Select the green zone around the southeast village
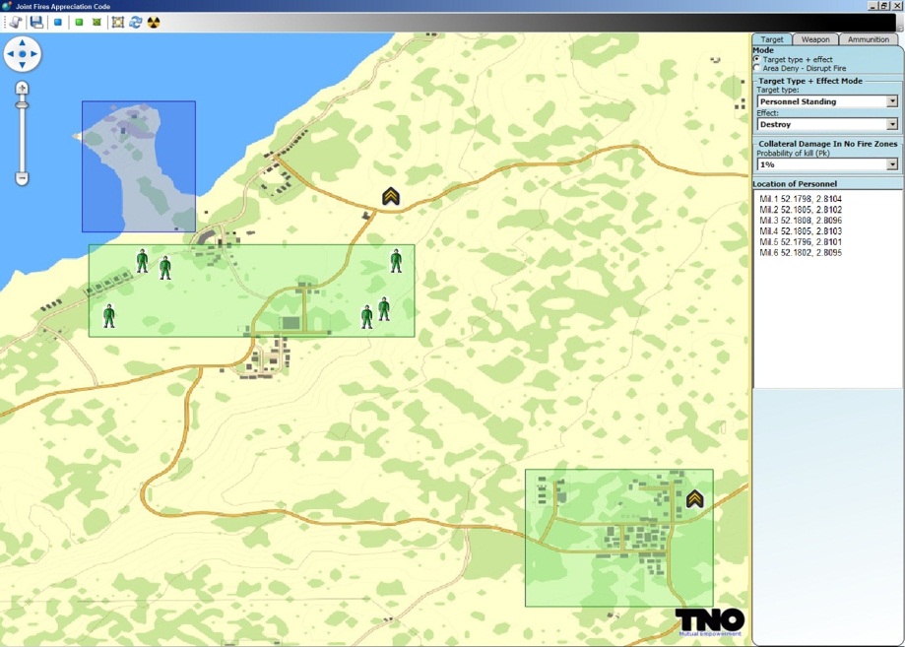The height and width of the screenshot is (647, 905). point(618,538)
